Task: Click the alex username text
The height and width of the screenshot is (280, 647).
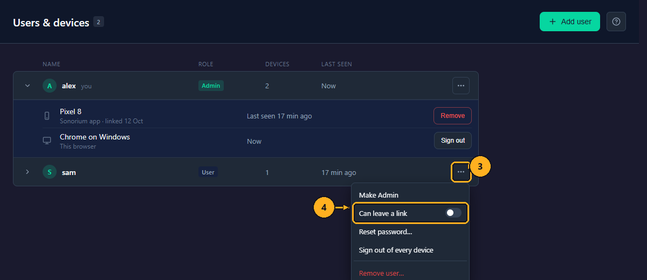Action: point(69,86)
